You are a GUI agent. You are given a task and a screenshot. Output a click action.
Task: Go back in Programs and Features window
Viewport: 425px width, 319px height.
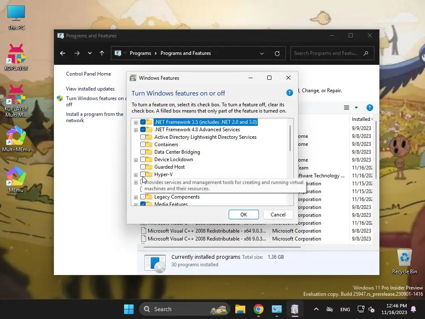[x=63, y=53]
